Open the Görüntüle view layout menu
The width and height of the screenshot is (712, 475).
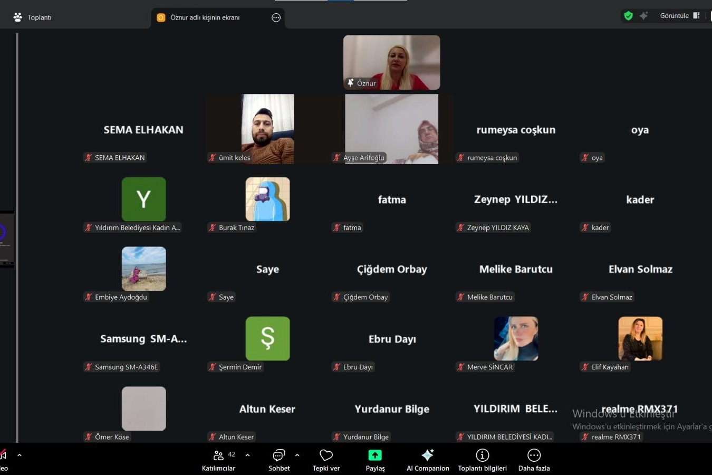coord(679,16)
